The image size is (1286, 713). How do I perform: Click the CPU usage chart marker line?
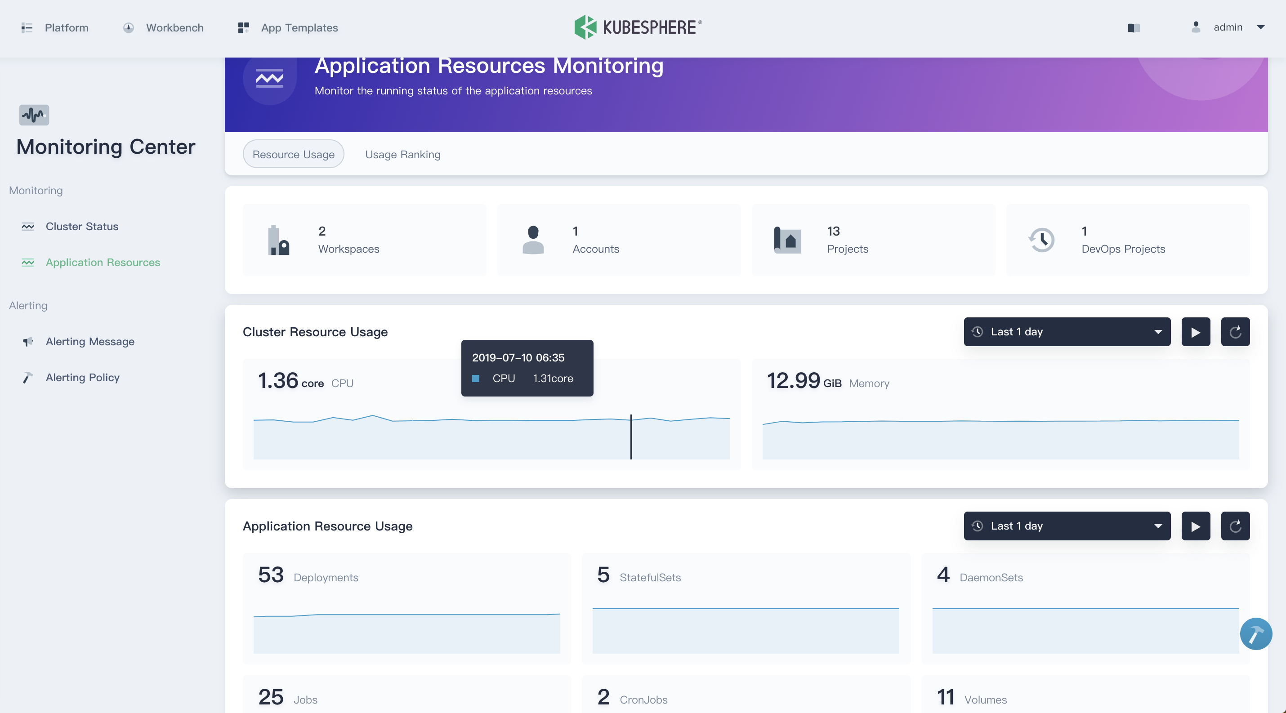[631, 437]
